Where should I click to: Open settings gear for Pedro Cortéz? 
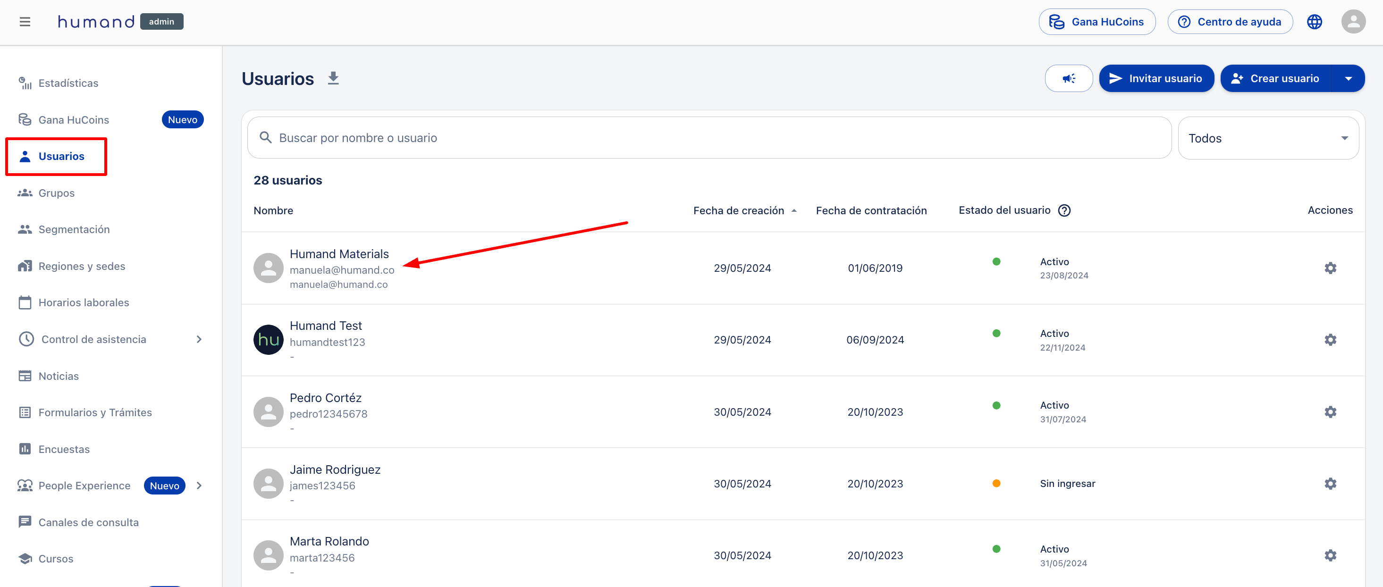coord(1330,412)
